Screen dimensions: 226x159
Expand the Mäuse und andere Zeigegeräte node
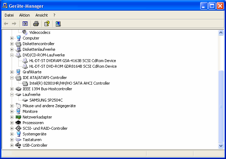pyautogui.click(x=12, y=106)
